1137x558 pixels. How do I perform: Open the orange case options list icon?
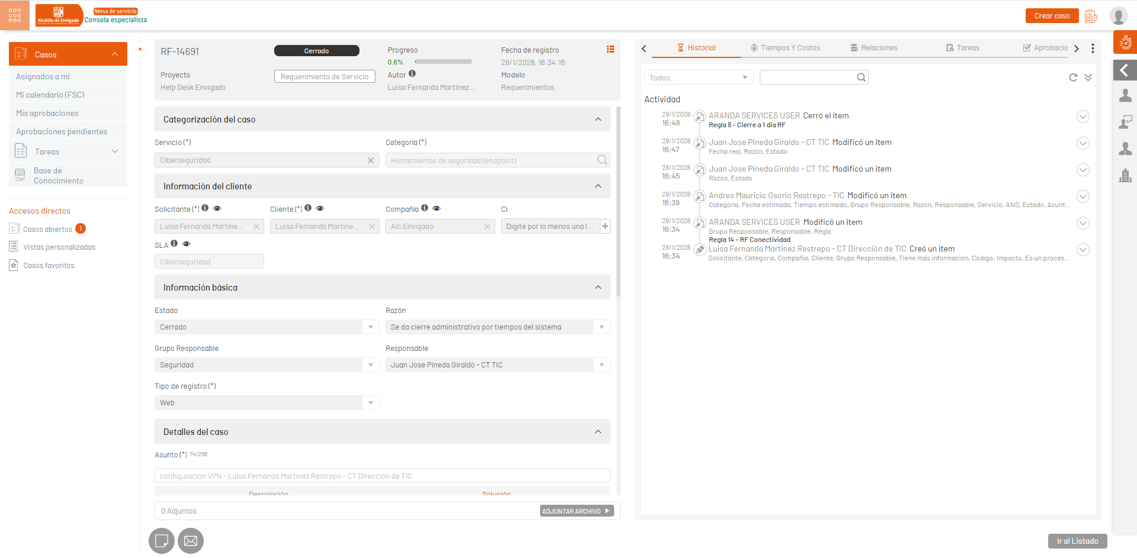(611, 50)
